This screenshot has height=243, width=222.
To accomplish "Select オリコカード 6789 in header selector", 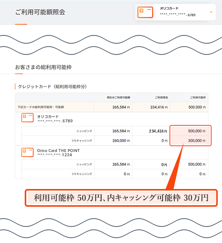I will coord(175,12).
